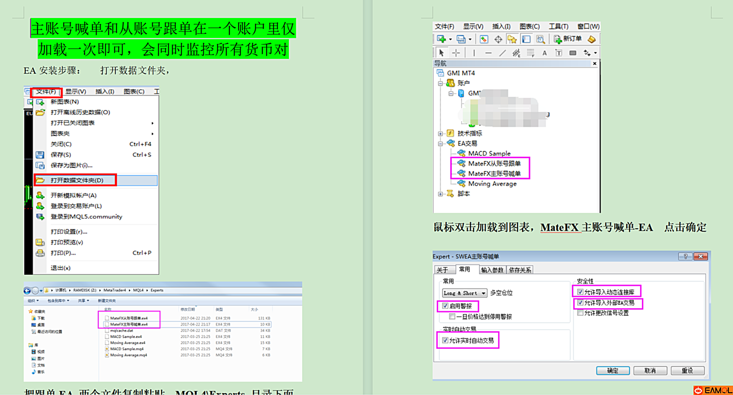The height and width of the screenshot is (395, 733).
Task: Collapse the 账户 tree node
Action: [x=441, y=83]
